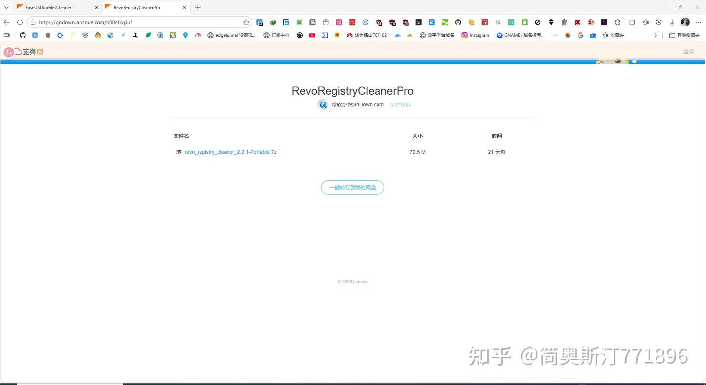The width and height of the screenshot is (706, 385).
Task: Open the GNAME 域名搜索 bookmark
Action: click(520, 35)
